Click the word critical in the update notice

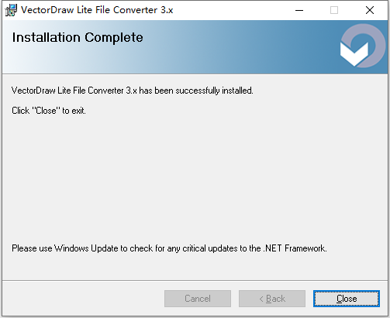pos(195,248)
